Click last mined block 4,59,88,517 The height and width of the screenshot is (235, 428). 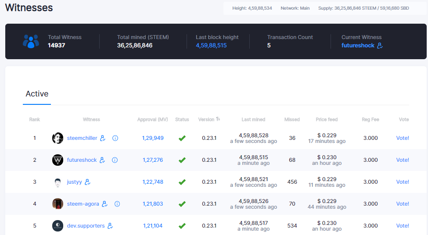point(254,223)
